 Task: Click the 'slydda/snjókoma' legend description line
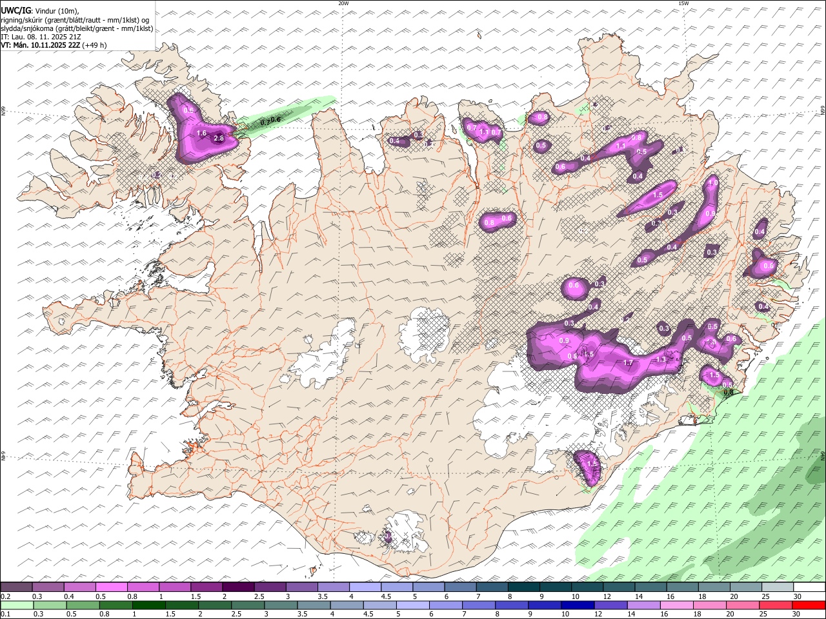77,28
